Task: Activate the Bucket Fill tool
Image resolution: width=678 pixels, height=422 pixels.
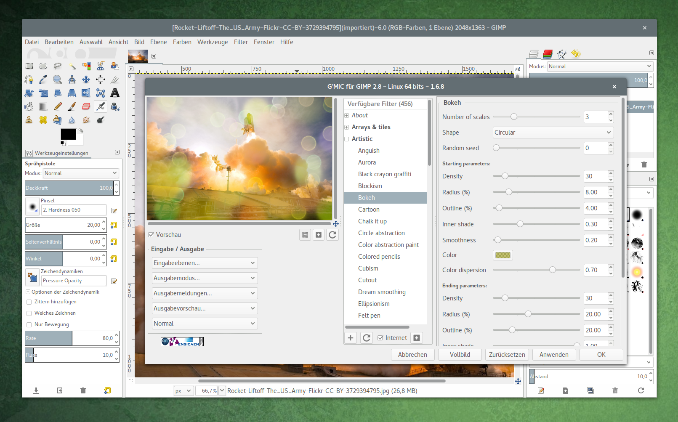Action: pos(28,106)
